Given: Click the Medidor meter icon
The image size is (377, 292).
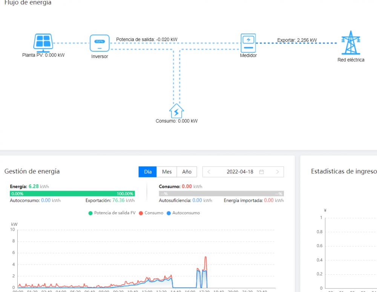Looking at the screenshot, I should (x=248, y=43).
